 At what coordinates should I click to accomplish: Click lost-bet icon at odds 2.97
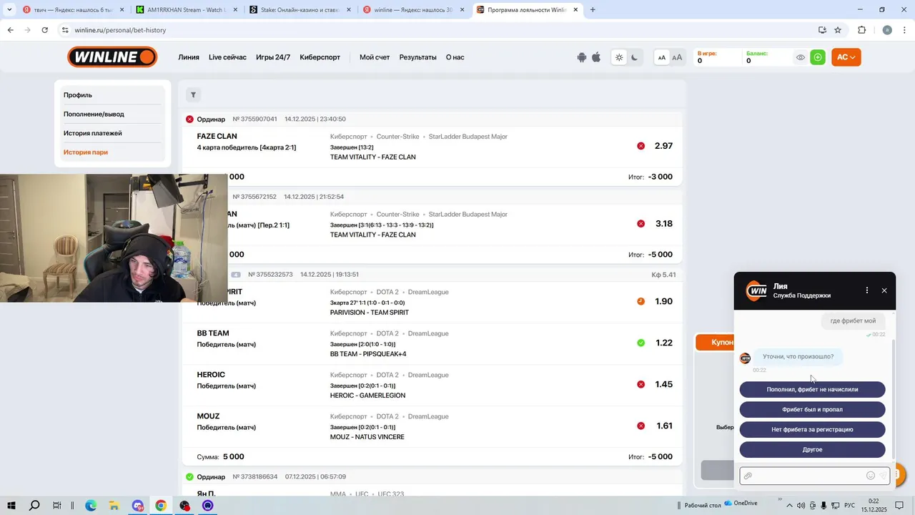click(640, 146)
